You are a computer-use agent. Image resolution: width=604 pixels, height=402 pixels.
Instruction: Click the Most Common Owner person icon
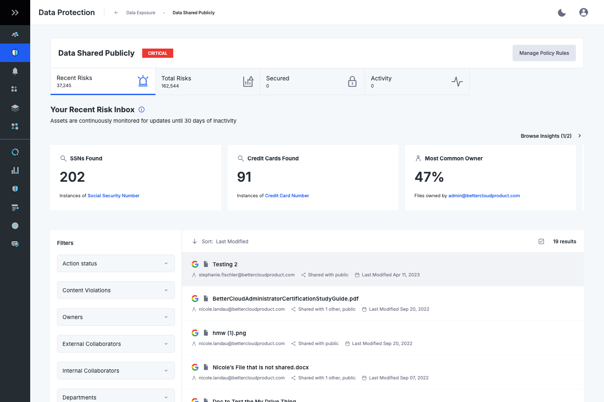pos(418,158)
